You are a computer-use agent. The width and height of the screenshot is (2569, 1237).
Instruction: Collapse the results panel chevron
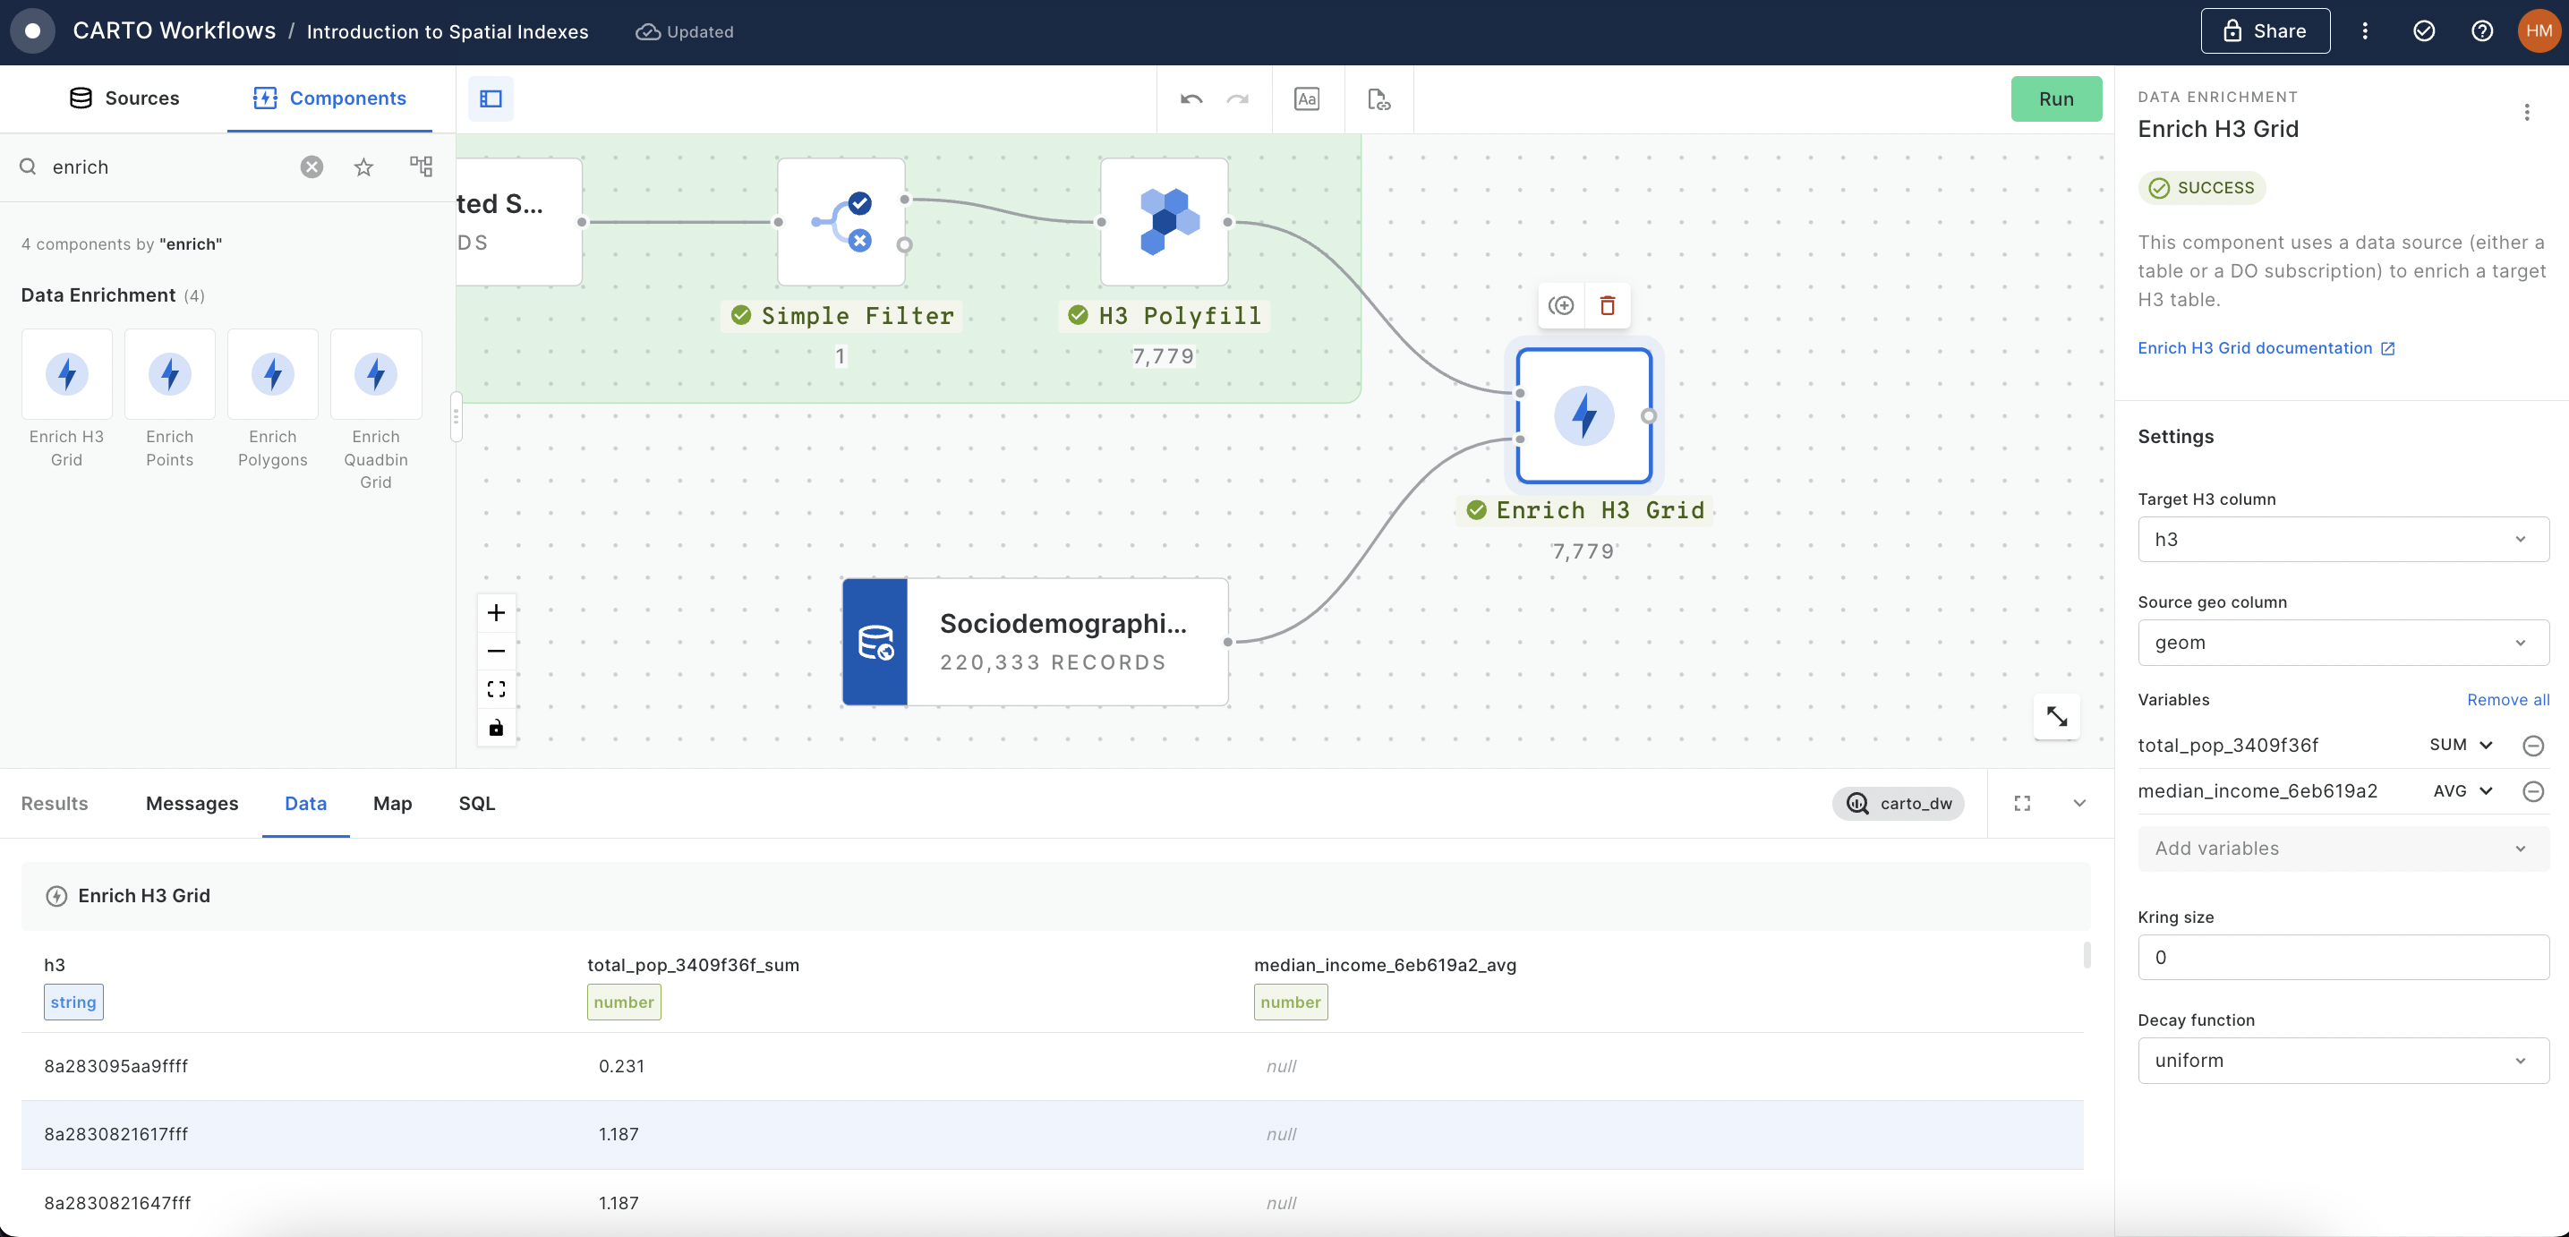[2079, 803]
